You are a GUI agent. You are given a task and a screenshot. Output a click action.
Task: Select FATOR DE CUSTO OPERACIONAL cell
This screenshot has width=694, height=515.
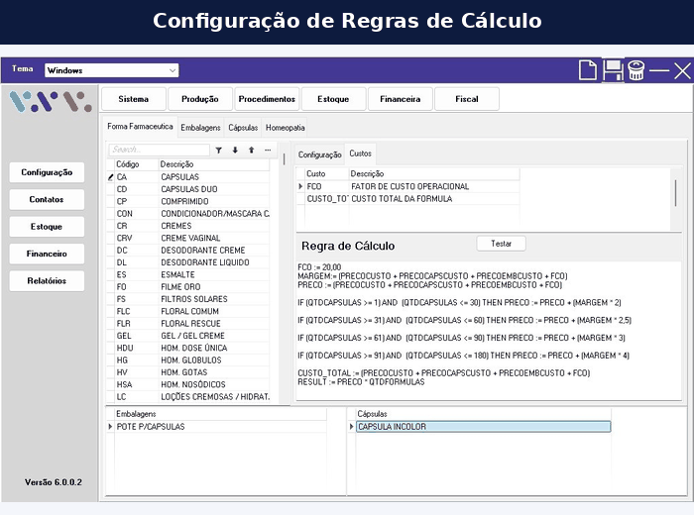[x=434, y=186]
